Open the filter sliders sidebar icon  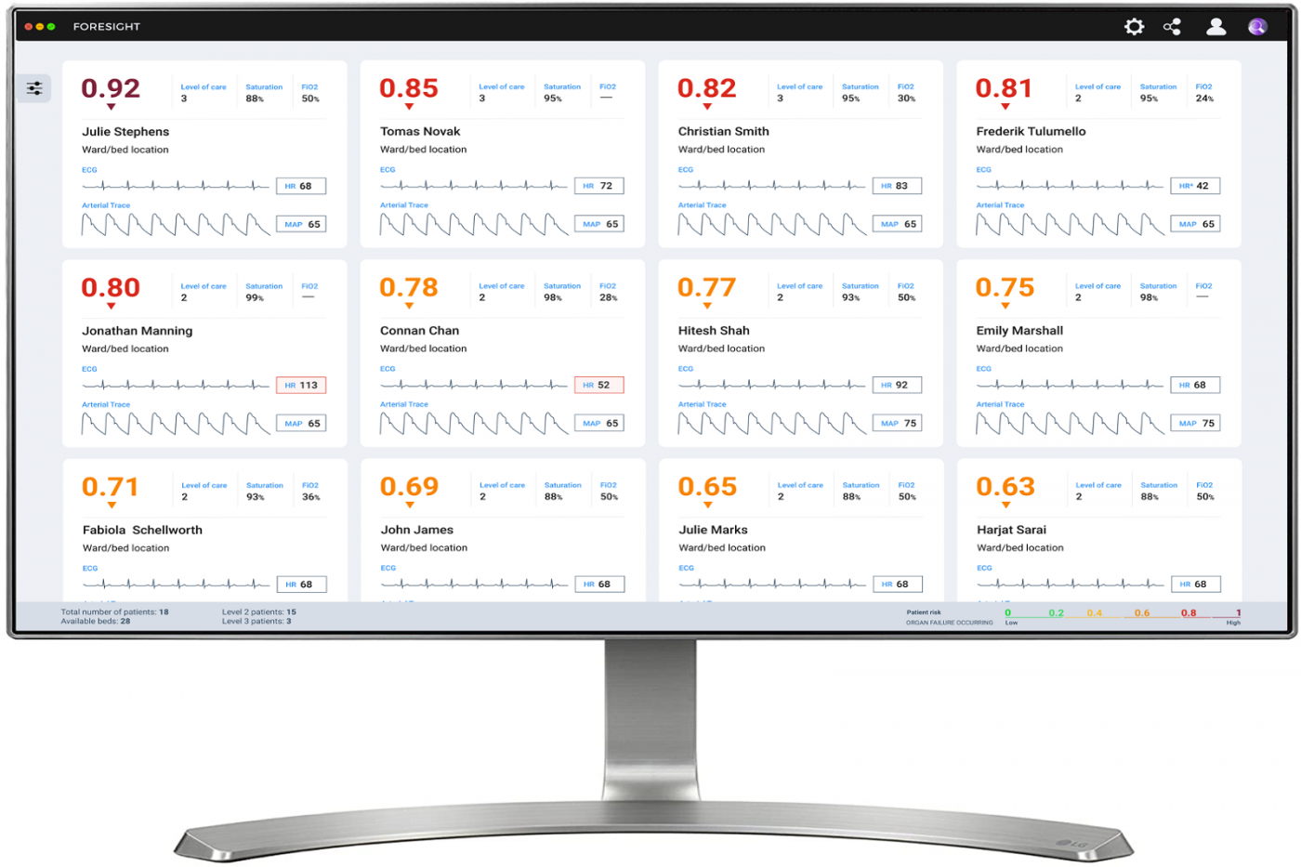pos(34,88)
